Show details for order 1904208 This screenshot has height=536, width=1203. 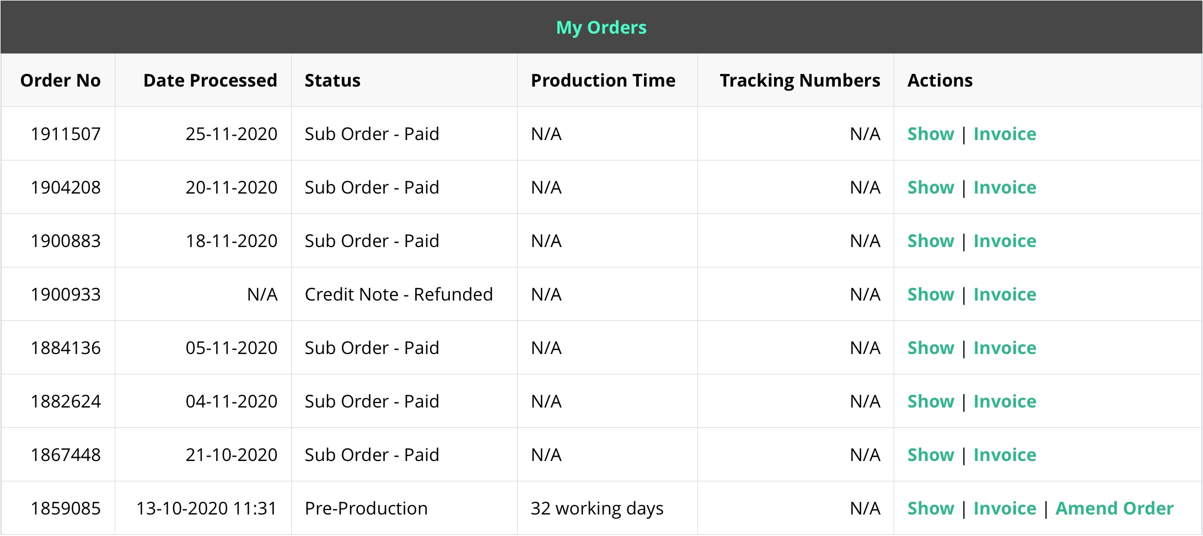click(x=931, y=187)
